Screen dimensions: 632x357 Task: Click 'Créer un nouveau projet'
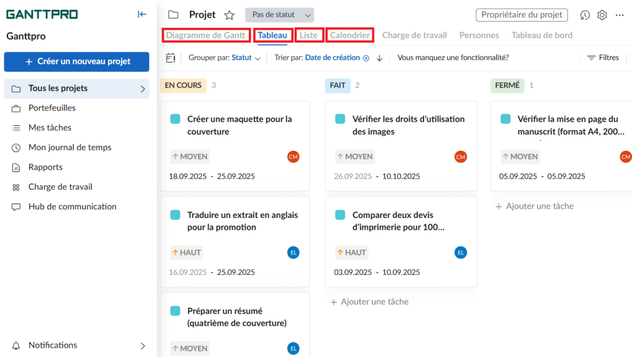pos(76,62)
